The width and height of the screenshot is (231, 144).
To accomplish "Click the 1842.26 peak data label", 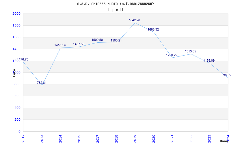I will (135, 20).
